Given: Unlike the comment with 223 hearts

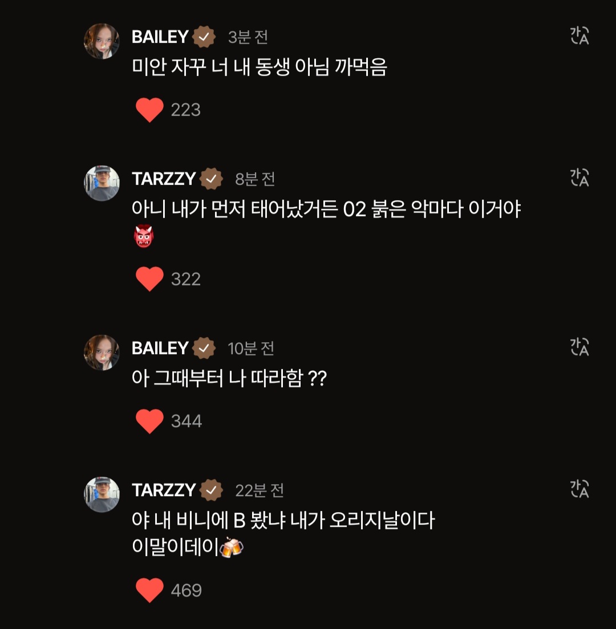Looking at the screenshot, I should coord(149,110).
